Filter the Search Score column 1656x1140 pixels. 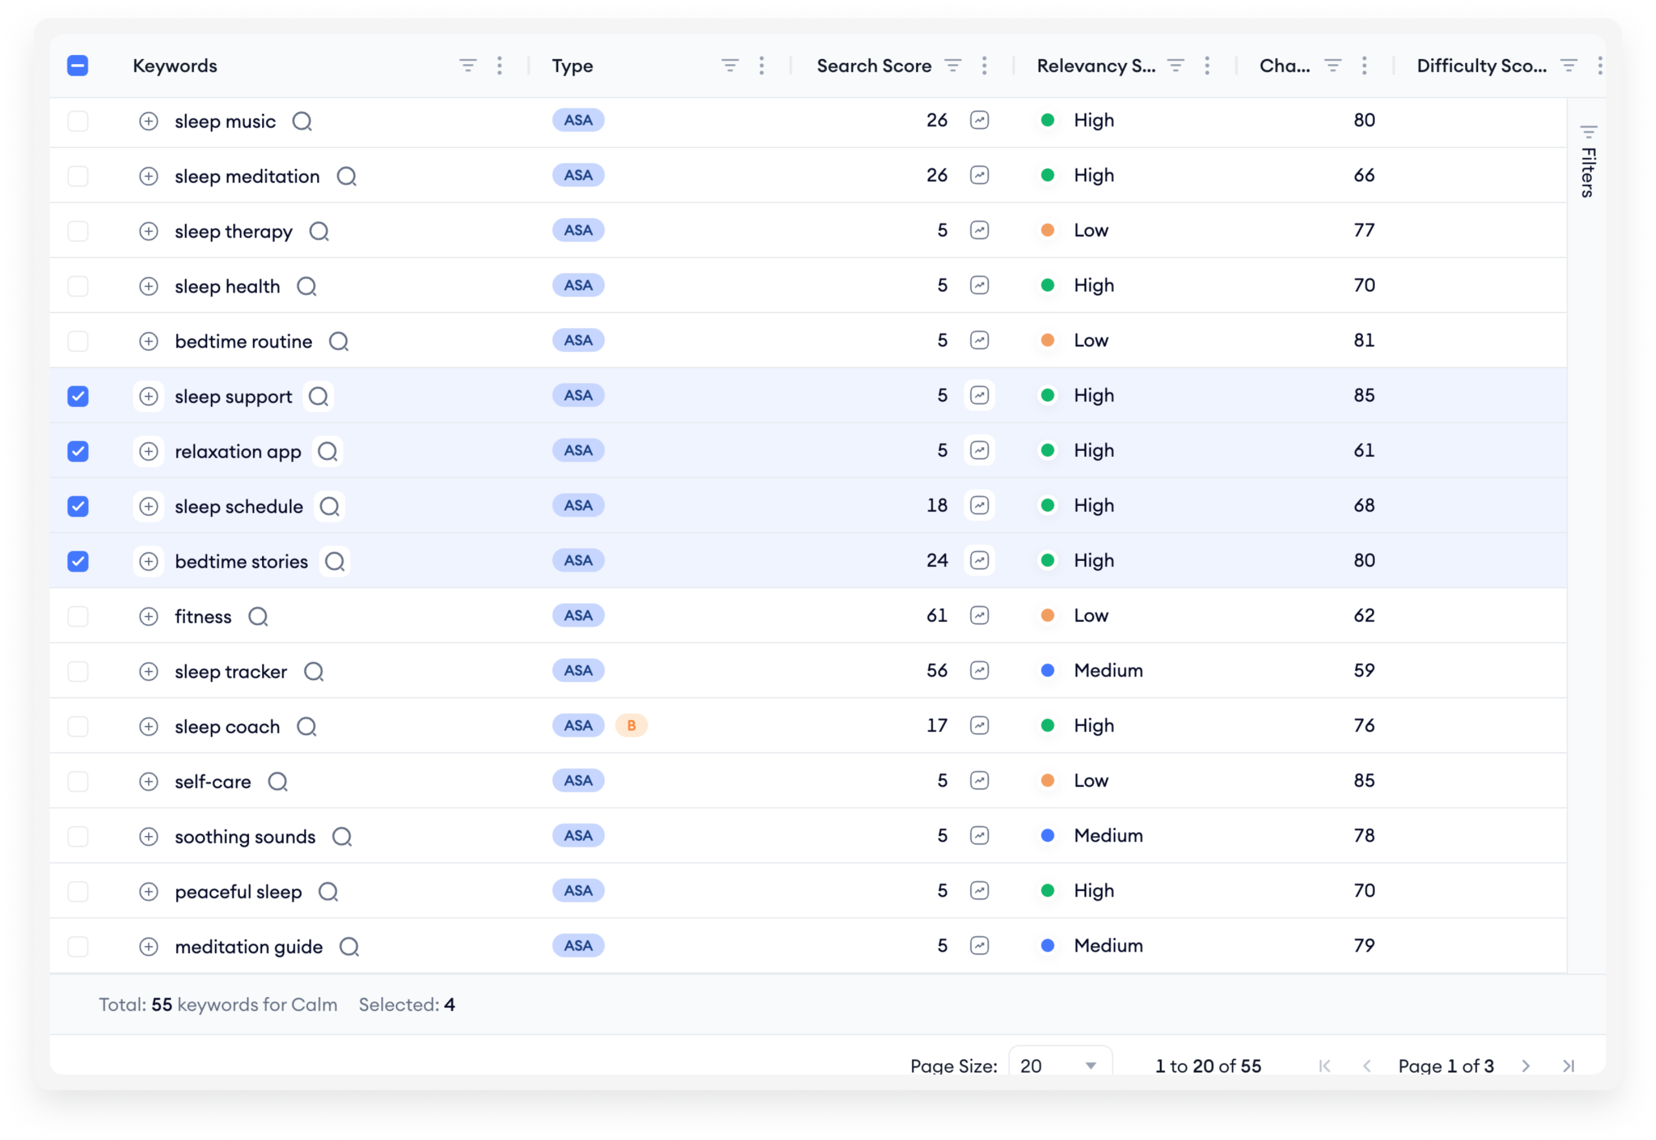953,66
